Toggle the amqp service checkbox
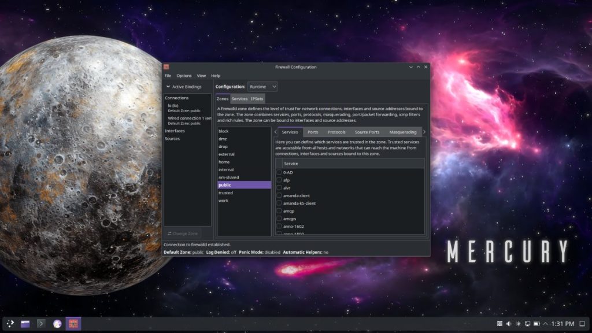The image size is (592, 333). point(279,211)
